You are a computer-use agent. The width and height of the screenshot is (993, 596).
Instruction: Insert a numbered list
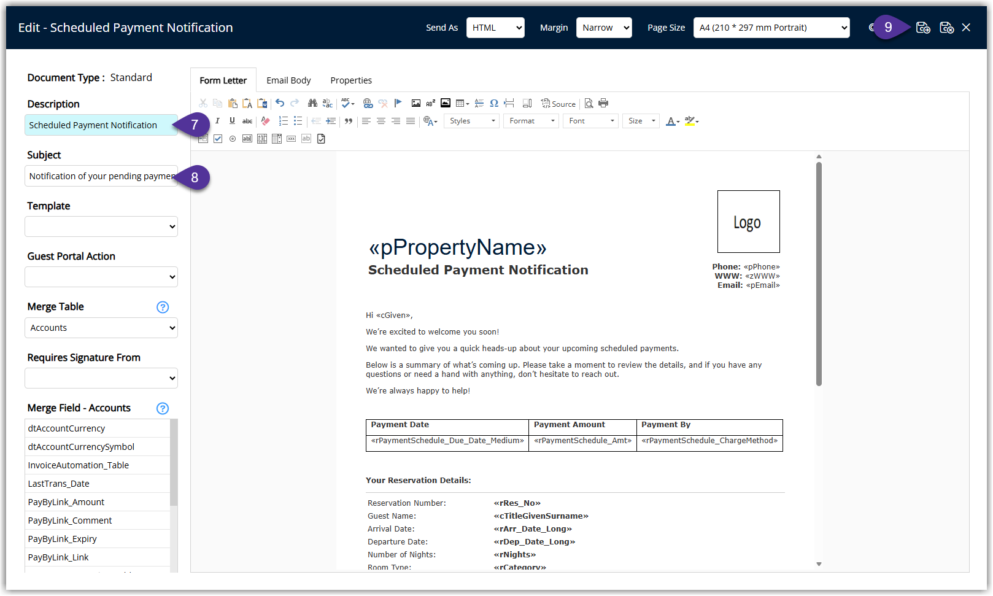click(x=283, y=121)
